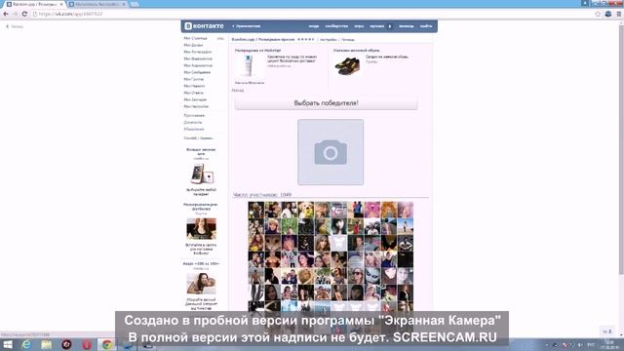Open the cosmetics tube advertisement image
The width and height of the screenshot is (624, 351).
pos(249,66)
